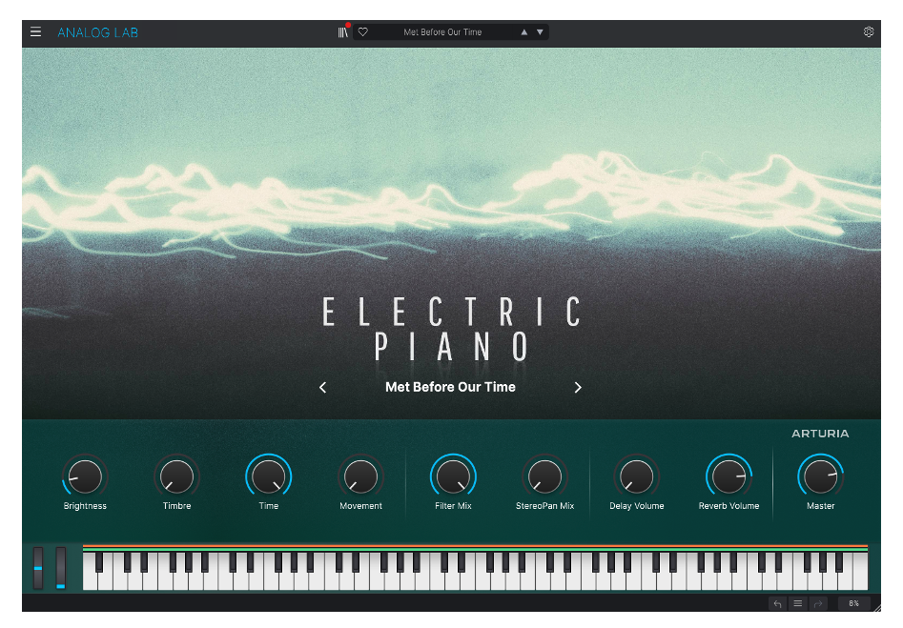
Task: Open the hamburger main menu
Action: tap(35, 31)
